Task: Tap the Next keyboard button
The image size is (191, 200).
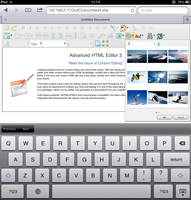Action: [26, 129]
